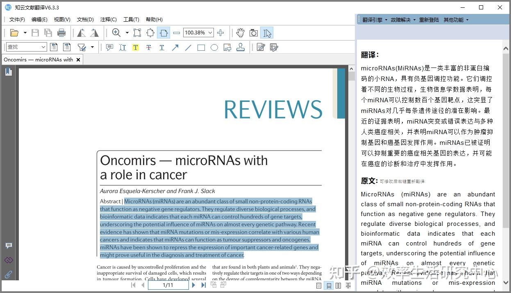Open the 100.38% zoom level dropdown
Image resolution: width=511 pixels, height=293 pixels.
(210, 33)
